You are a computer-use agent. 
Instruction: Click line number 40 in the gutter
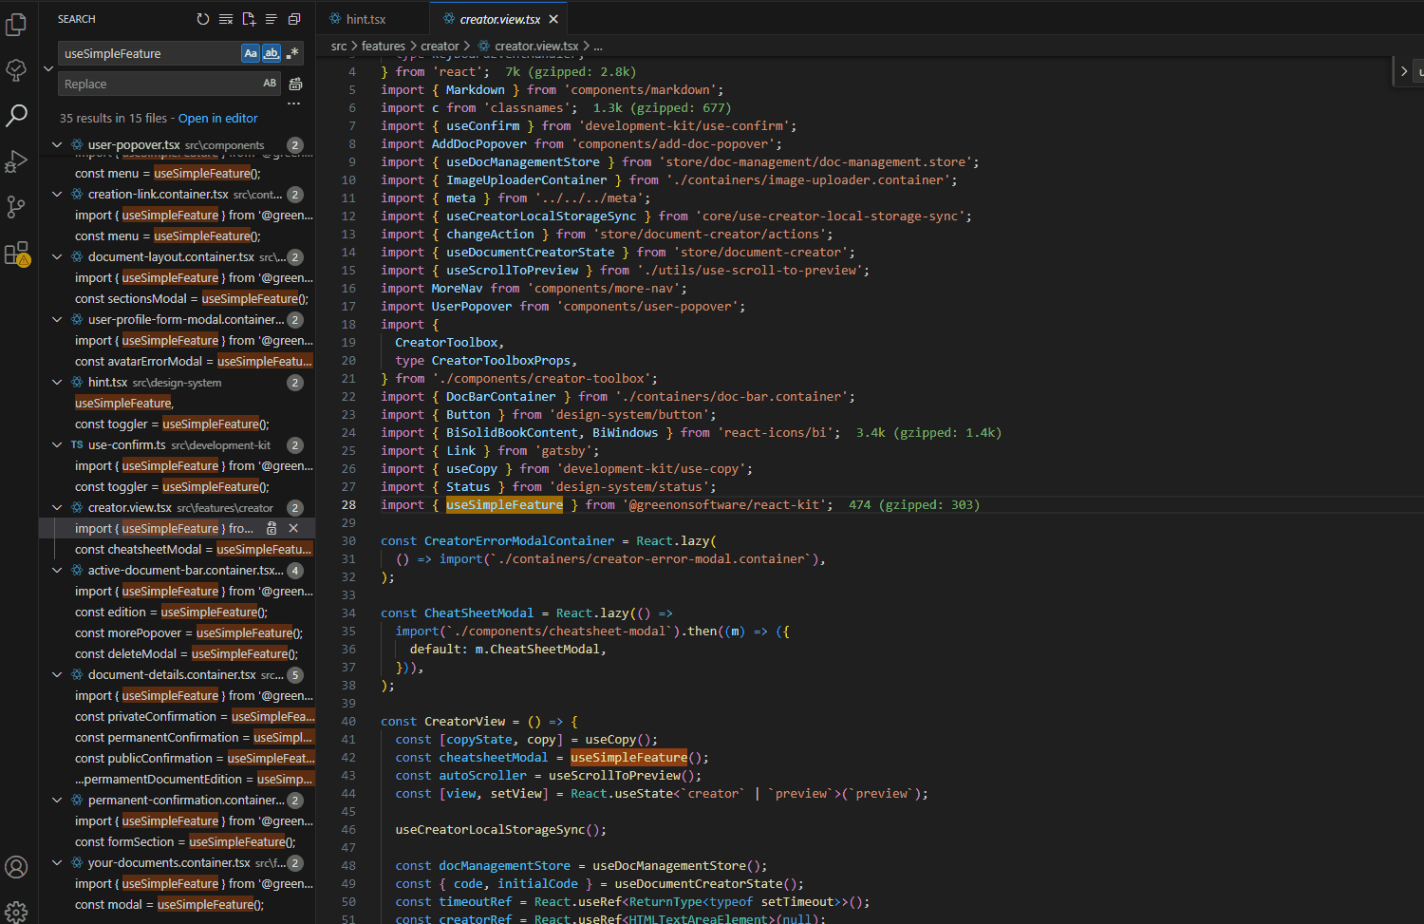click(348, 721)
